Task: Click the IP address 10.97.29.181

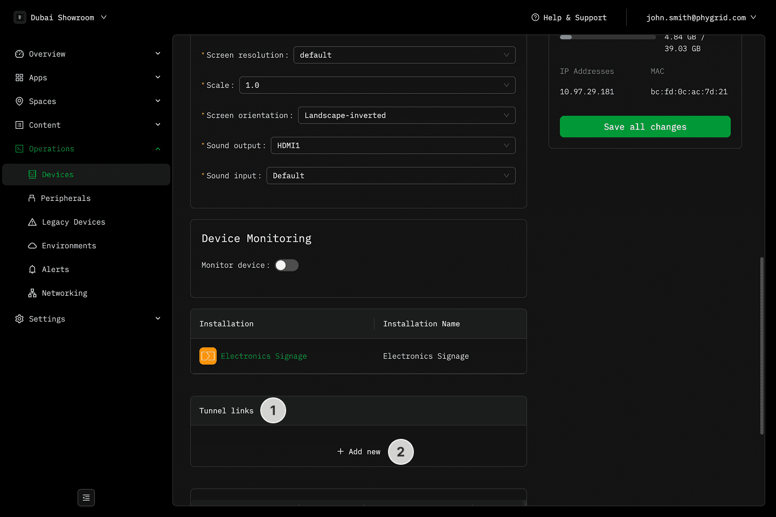Action: 587,92
